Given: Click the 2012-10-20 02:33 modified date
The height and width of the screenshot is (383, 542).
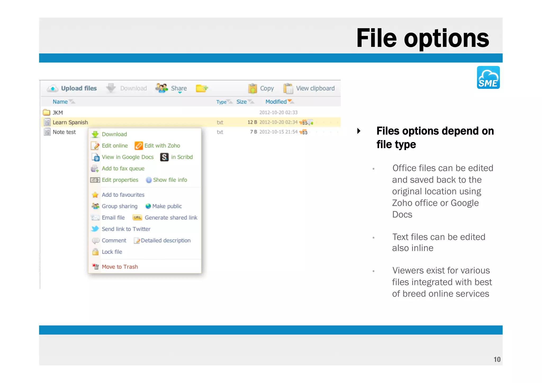Looking at the screenshot, I should click(x=278, y=112).
